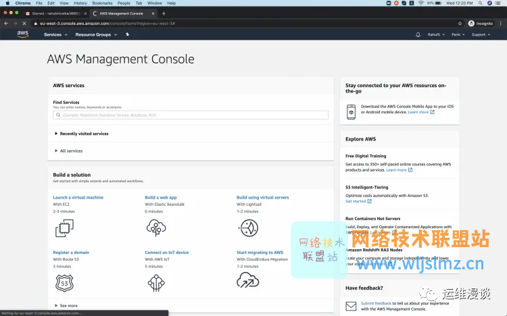507x316 pixels.
Task: Click the pin shortcut icon in AWS navbar
Action: tap(127, 34)
